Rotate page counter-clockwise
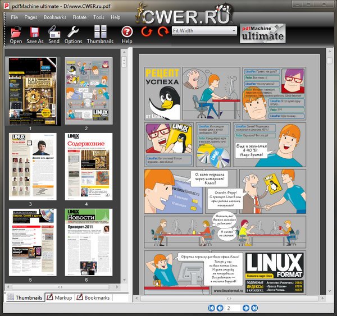This screenshot has height=316, width=337. pyautogui.click(x=147, y=31)
